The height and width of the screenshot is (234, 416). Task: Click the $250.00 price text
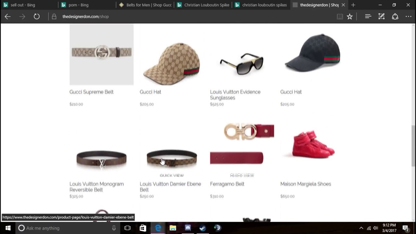pyautogui.click(x=147, y=196)
